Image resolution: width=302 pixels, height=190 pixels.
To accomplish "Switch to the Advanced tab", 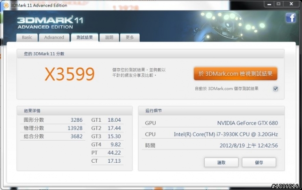I will pos(54,38).
